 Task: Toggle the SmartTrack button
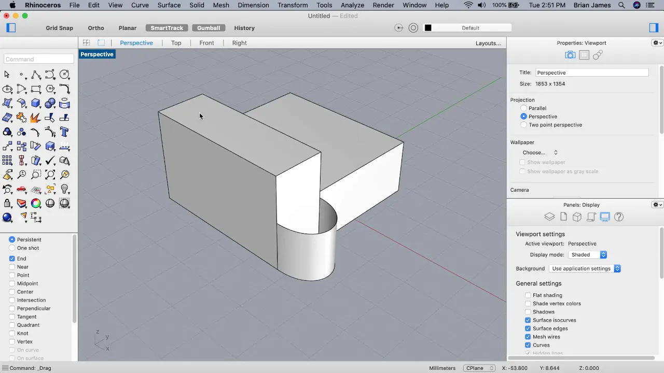click(167, 28)
